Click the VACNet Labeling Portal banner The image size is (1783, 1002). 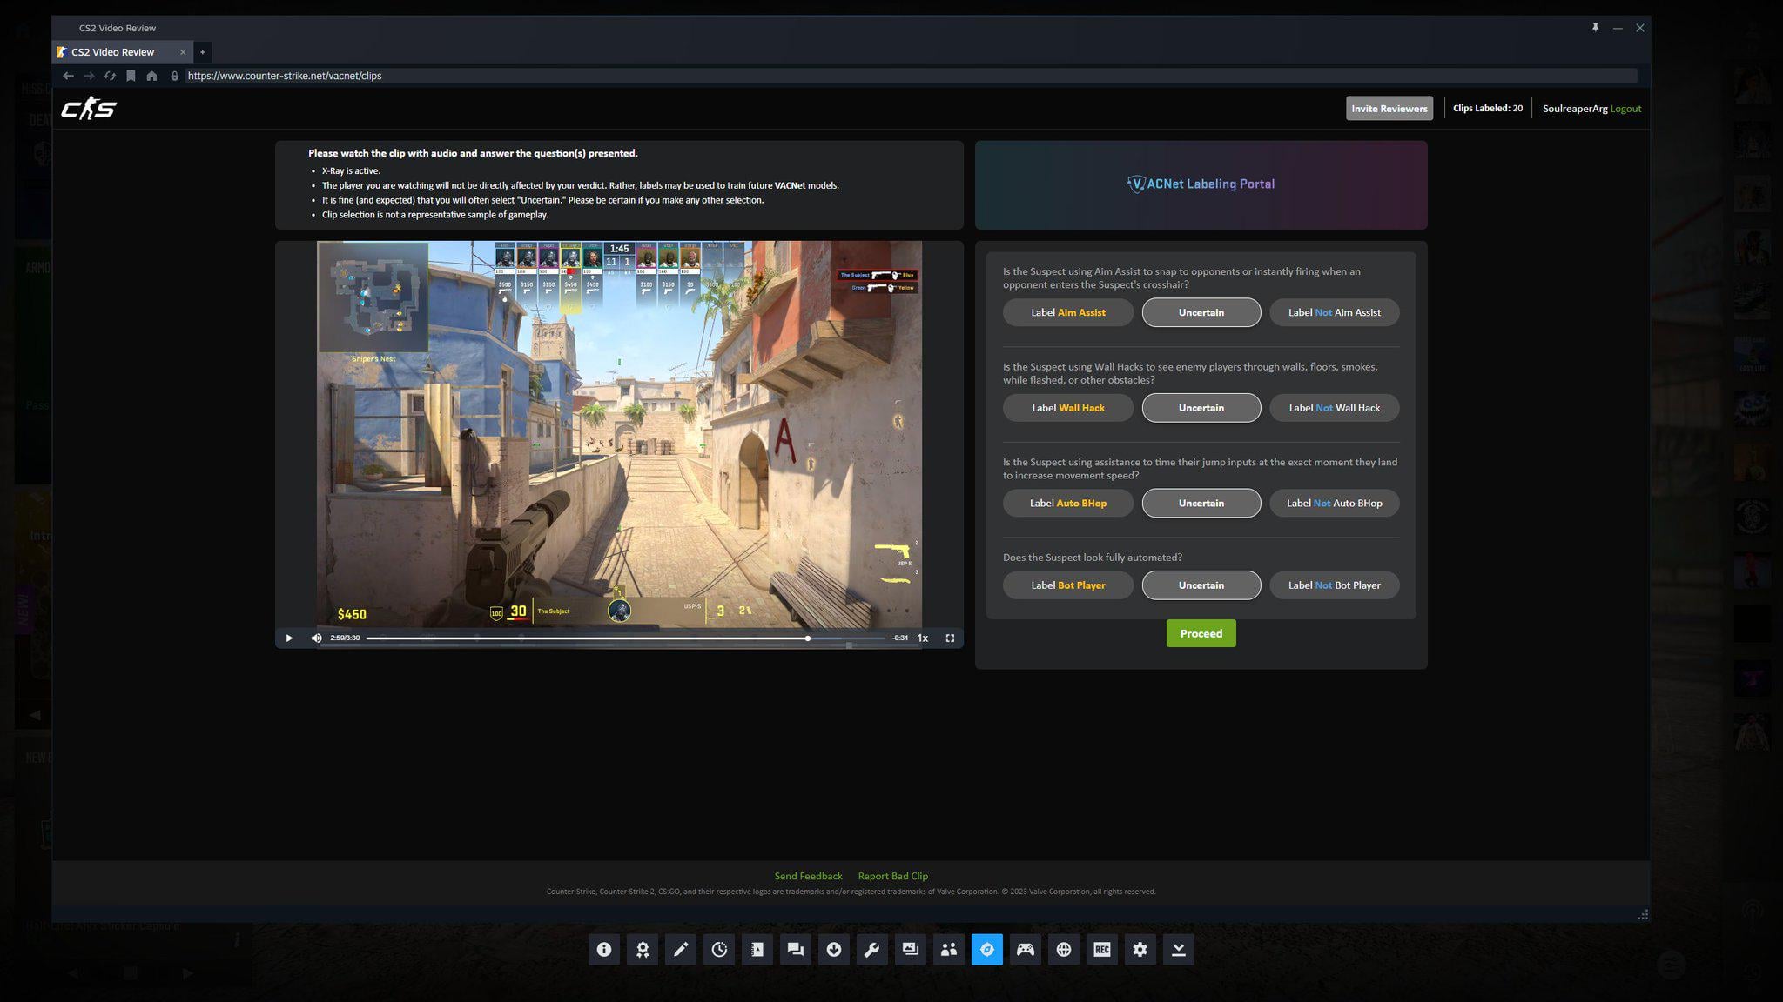click(x=1201, y=184)
